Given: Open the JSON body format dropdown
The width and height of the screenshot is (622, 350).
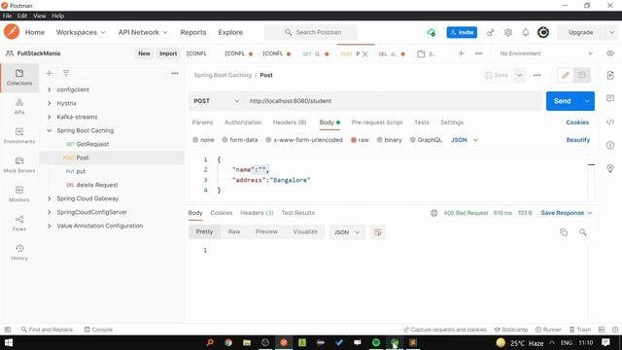Looking at the screenshot, I should point(465,140).
